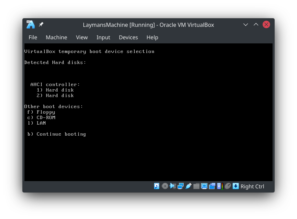The height and width of the screenshot is (219, 297).
Task: Click 'l) LAN' boot option
Action: [37, 123]
